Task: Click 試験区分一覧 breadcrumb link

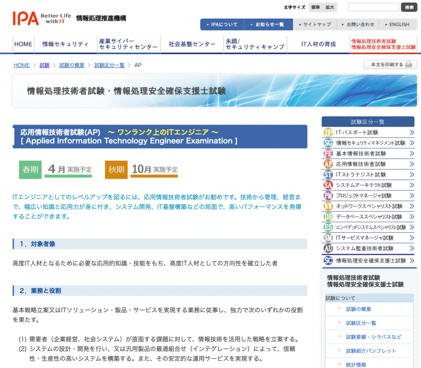Action: click(x=109, y=65)
